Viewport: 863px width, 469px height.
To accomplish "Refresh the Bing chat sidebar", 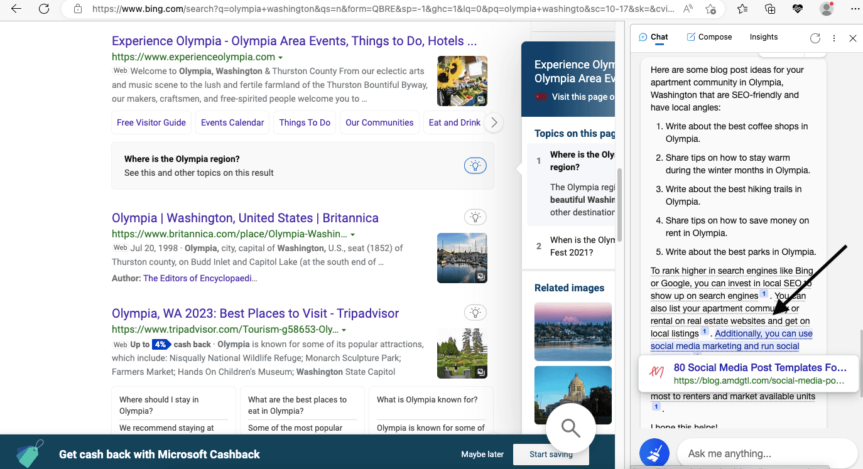I will point(815,38).
